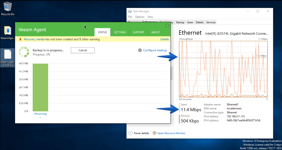The height and width of the screenshot is (150, 282).
Task: Minimize the Task Manager window
Action: click(248, 11)
